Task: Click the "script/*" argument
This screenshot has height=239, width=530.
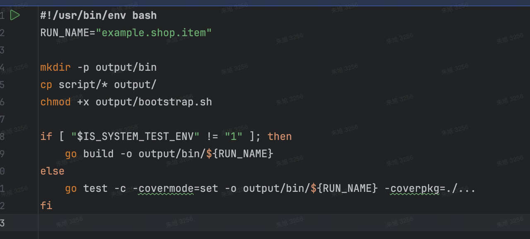Action: 83,85
